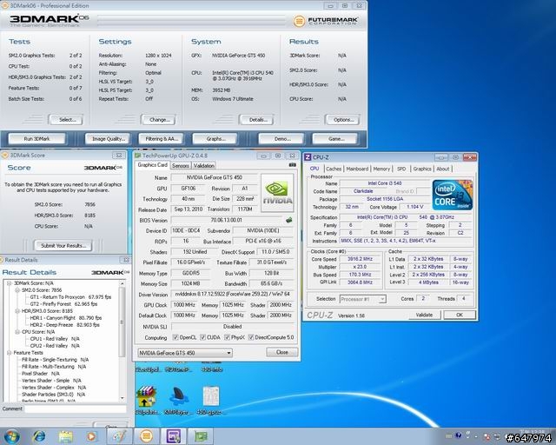Viewport: 556px width, 445px height.
Task: Click the GPU-Z title bar icon
Action: [x=137, y=156]
